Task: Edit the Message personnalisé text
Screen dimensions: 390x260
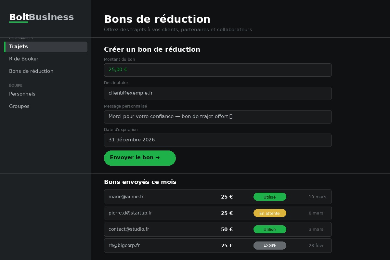Action: coord(218,117)
